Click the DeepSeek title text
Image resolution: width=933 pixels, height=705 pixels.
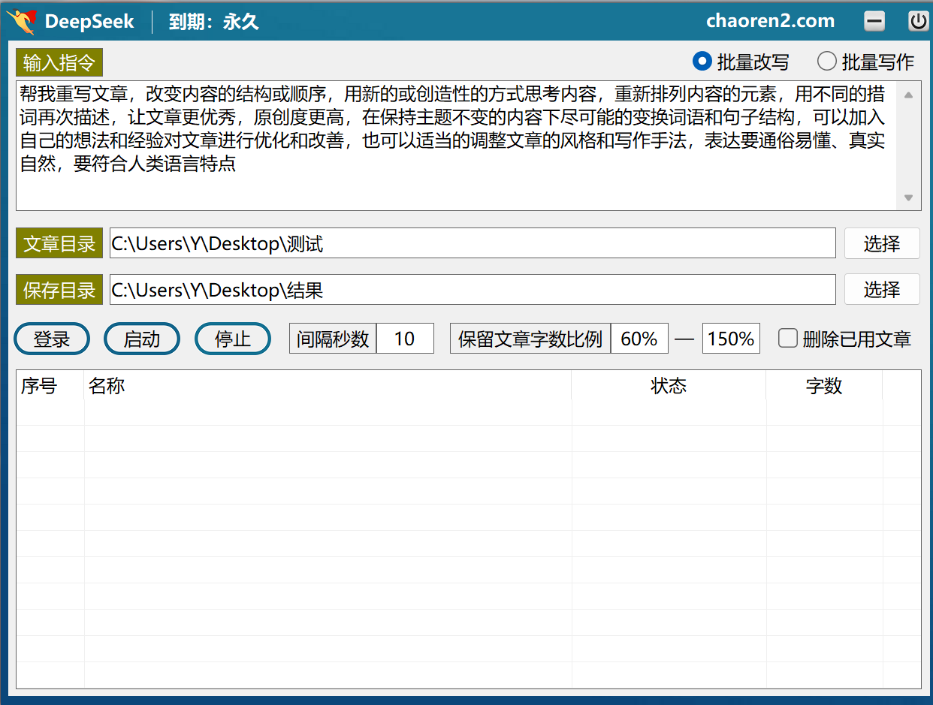89,22
